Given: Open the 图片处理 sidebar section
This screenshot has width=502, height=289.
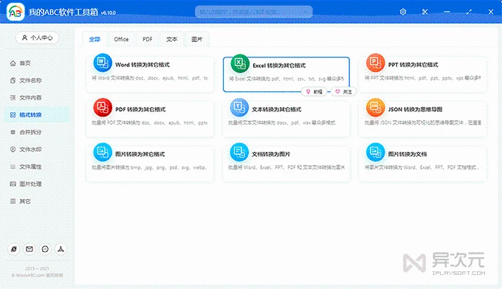Looking at the screenshot, I should (x=37, y=184).
